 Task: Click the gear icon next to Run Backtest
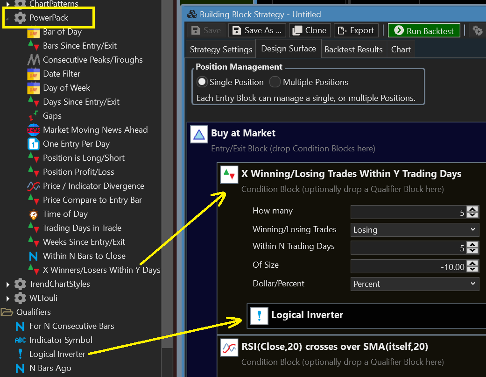point(477,31)
